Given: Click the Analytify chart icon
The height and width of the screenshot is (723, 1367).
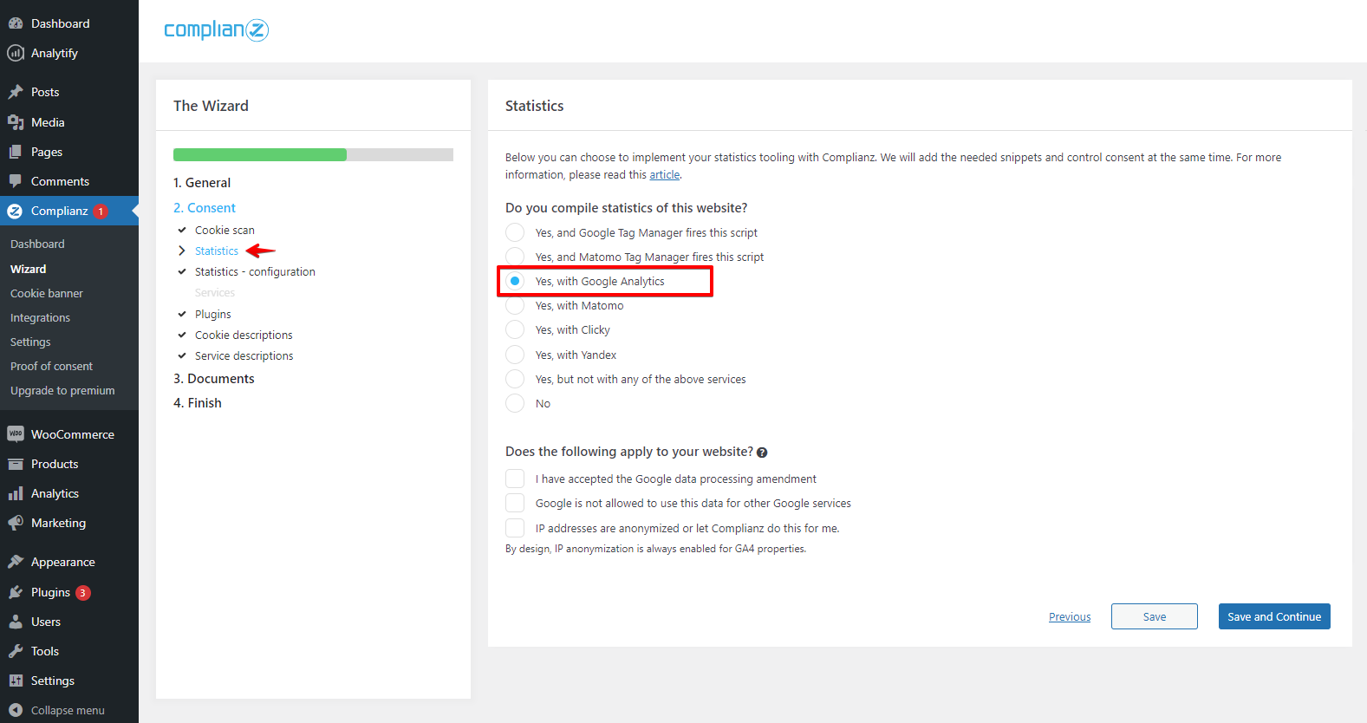Looking at the screenshot, I should tap(16, 53).
